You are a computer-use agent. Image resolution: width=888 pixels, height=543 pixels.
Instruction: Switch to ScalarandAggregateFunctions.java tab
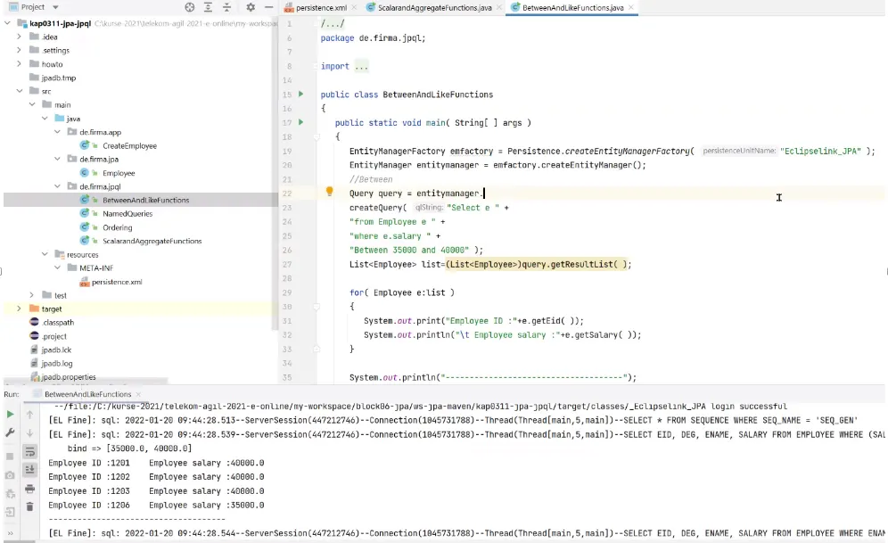pos(434,7)
